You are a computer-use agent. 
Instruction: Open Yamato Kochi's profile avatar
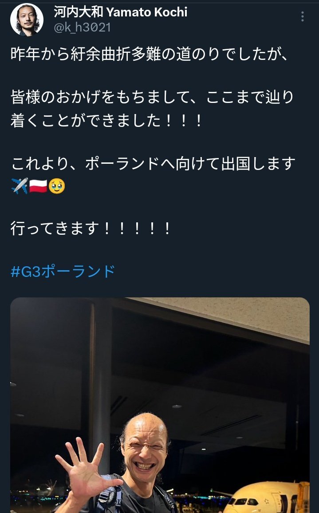pos(27,20)
